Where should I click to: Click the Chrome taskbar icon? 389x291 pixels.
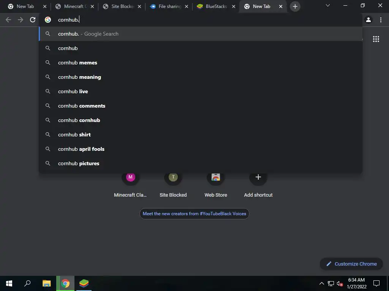pos(65,283)
